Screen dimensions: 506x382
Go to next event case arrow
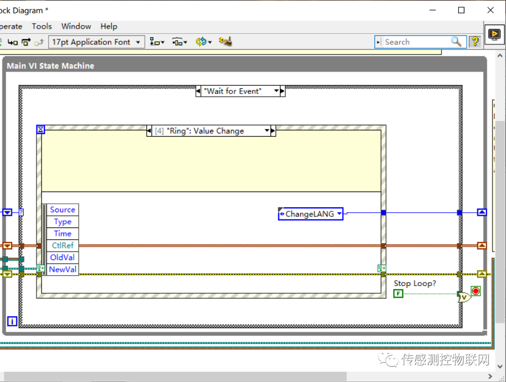point(273,131)
